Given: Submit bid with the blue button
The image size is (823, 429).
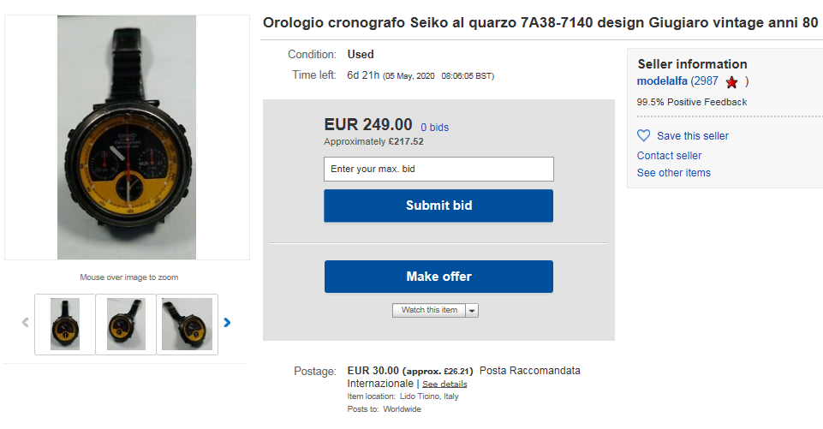Looking at the screenshot, I should 438,206.
